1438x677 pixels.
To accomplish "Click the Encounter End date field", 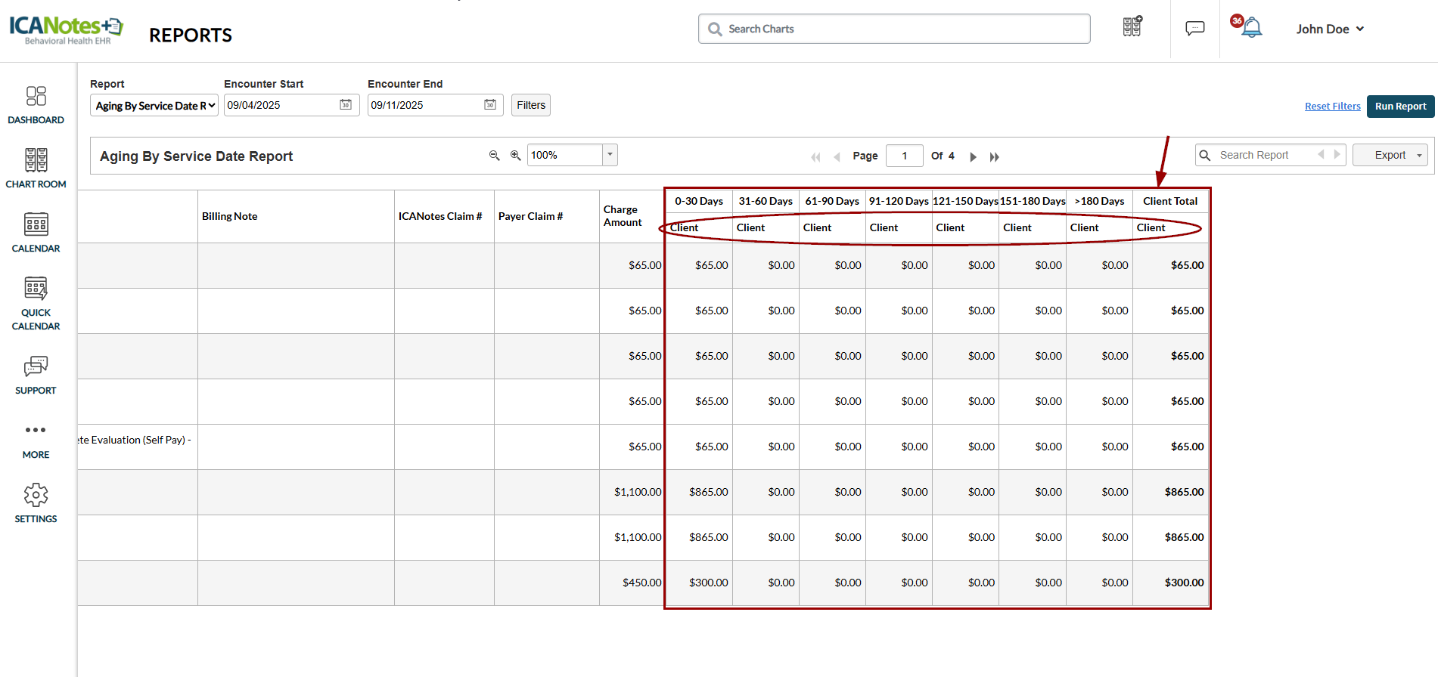I will [435, 105].
